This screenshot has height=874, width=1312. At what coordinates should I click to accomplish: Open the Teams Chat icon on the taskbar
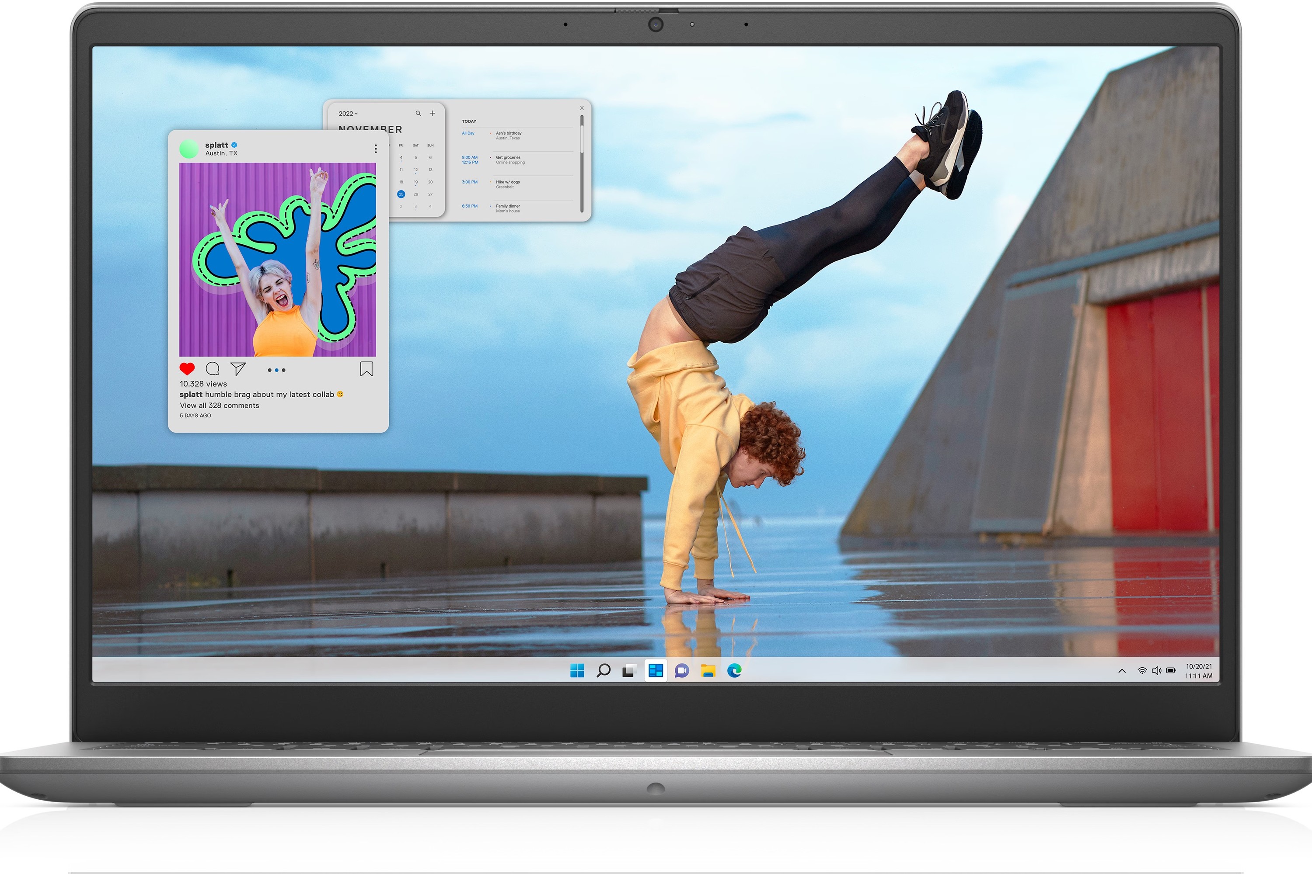tap(682, 670)
